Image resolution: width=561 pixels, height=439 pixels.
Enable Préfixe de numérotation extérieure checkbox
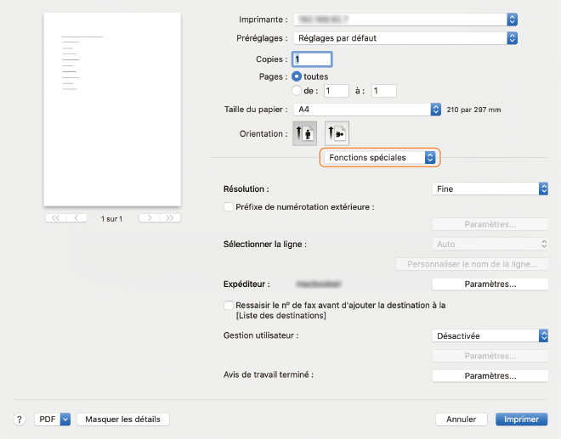click(x=228, y=206)
